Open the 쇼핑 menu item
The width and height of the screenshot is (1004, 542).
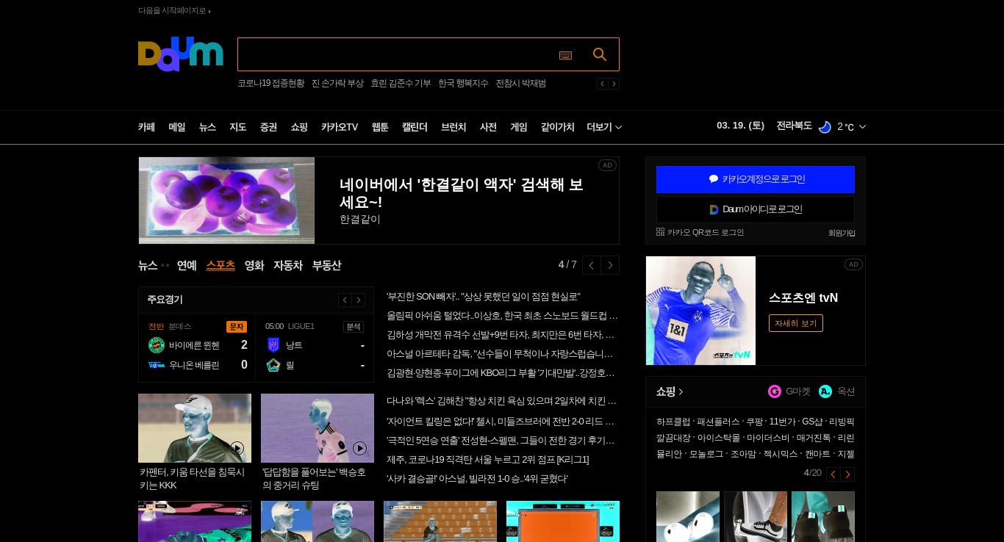pos(299,127)
